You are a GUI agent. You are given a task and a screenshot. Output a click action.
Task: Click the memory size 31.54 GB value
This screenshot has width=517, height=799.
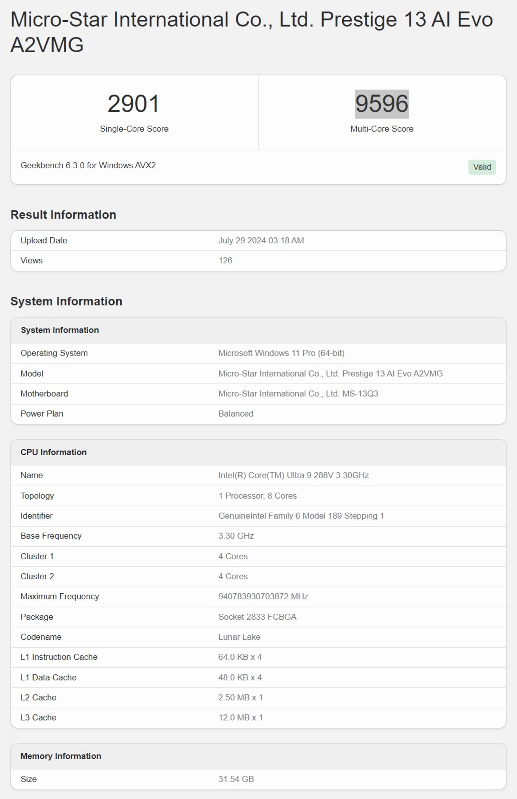click(x=236, y=779)
